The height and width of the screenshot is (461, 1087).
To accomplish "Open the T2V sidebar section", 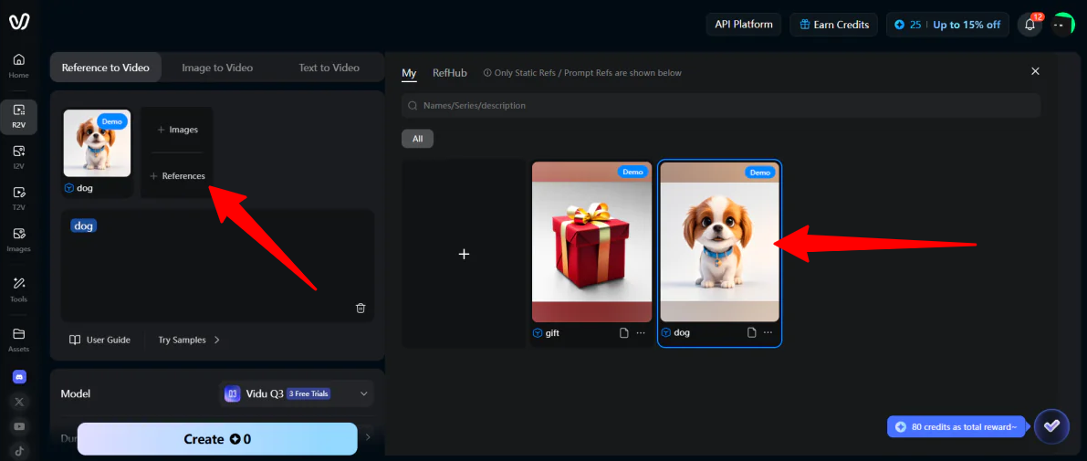I will pyautogui.click(x=19, y=198).
